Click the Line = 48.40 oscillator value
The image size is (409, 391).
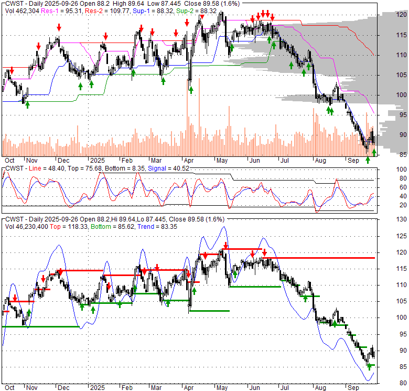(47, 168)
